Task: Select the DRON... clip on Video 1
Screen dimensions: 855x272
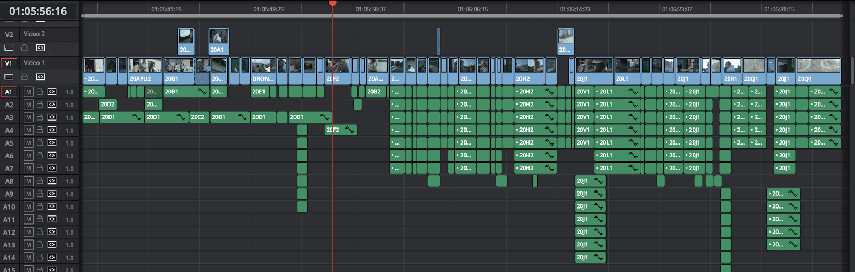Action: [263, 71]
